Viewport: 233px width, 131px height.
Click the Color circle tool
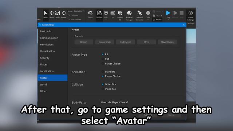tap(148, 13)
